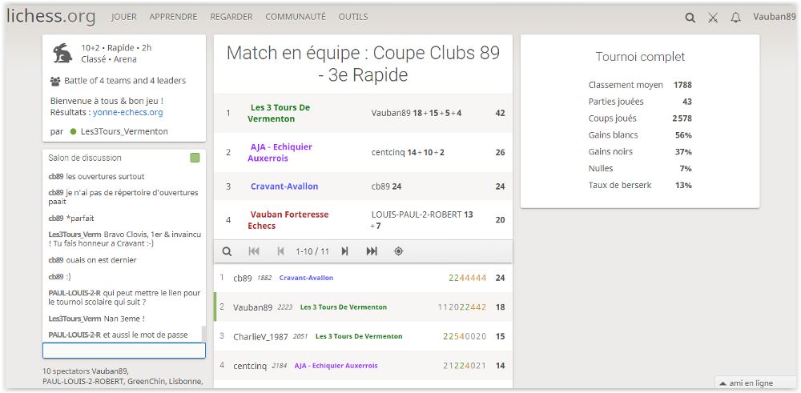Open the REGARDER menu
Viewport: 801px width, 393px height.
click(231, 17)
